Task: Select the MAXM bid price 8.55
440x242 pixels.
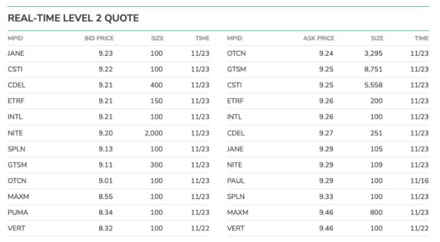Action: [x=105, y=197]
